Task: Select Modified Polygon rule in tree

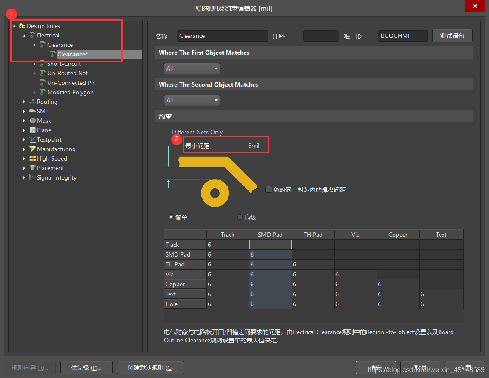Action: point(70,92)
